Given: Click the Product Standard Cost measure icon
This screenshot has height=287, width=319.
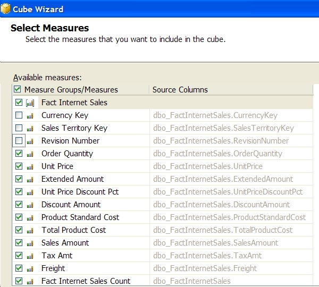Looking at the screenshot, I should (x=30, y=218).
